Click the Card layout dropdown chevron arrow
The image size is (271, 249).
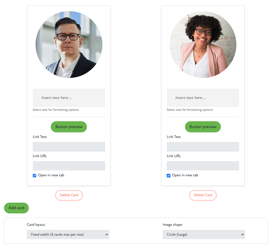pos(107,234)
